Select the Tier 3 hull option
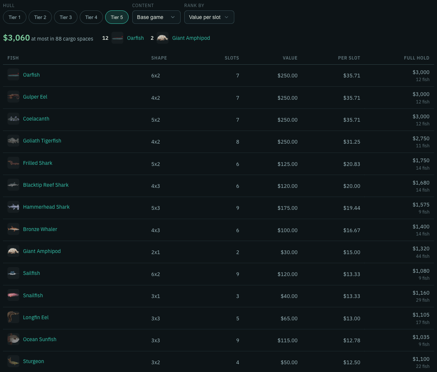This screenshot has width=437, height=372. [66, 17]
